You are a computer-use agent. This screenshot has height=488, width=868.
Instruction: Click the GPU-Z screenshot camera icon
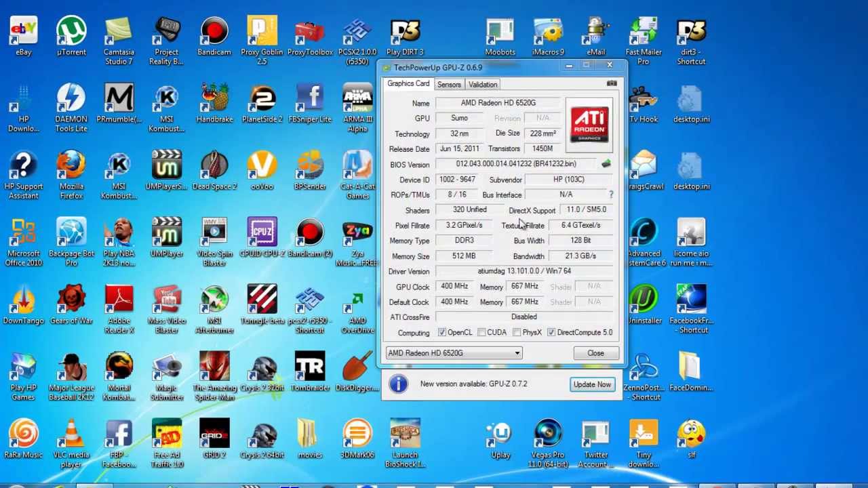click(x=612, y=83)
